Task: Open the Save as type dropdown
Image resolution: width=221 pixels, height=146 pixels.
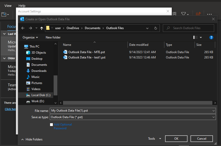Action: pyautogui.click(x=213, y=117)
